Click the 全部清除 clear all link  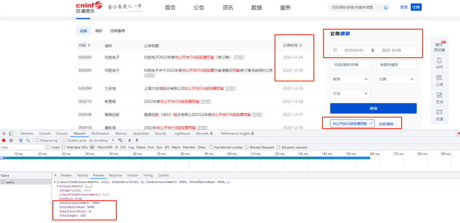tap(386, 124)
